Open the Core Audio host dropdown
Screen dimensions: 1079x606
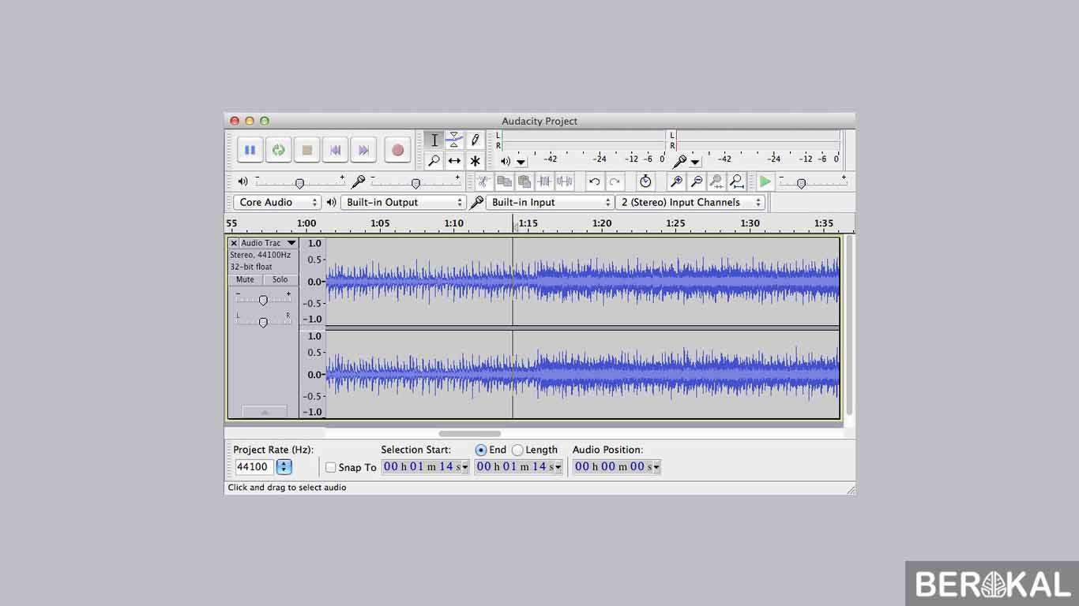[277, 202]
